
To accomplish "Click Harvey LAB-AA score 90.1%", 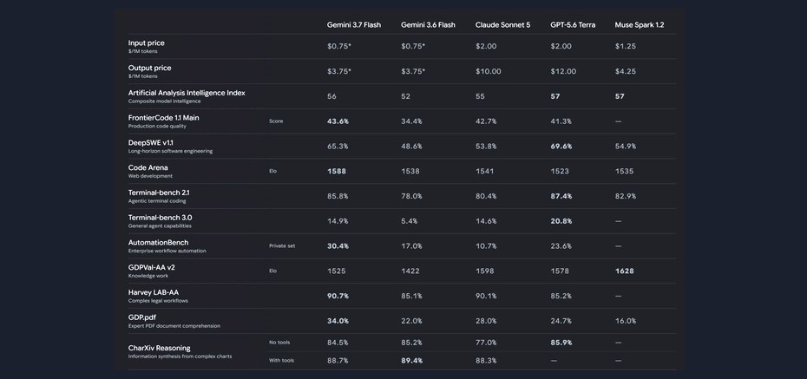I will point(486,296).
